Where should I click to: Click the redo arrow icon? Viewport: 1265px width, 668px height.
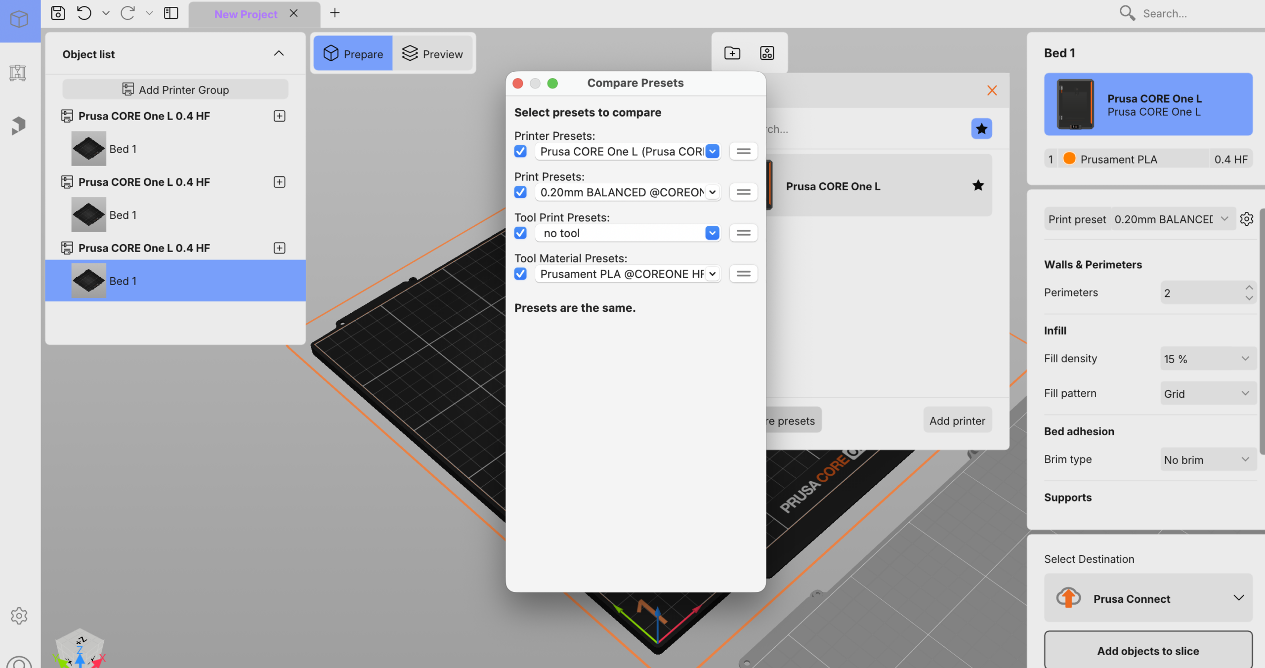click(127, 13)
